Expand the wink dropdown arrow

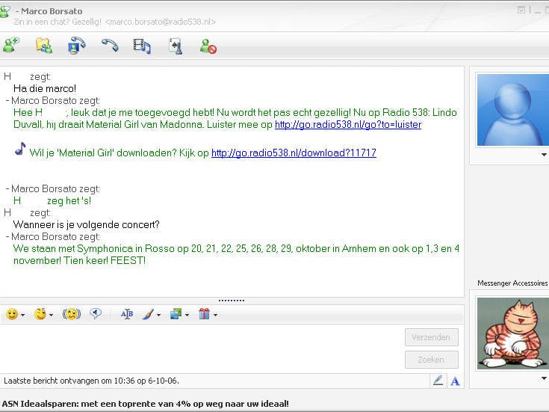click(51, 316)
